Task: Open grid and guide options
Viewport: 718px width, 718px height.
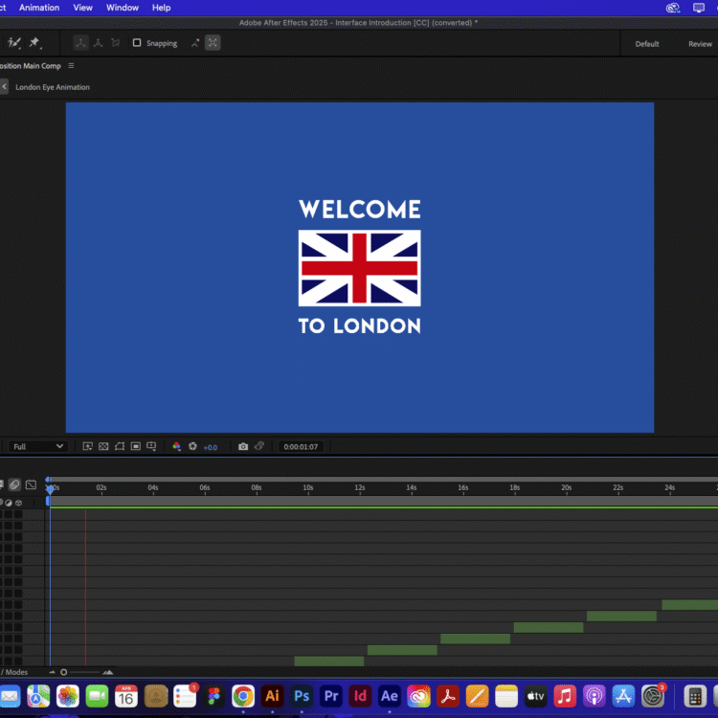Action: (x=151, y=446)
